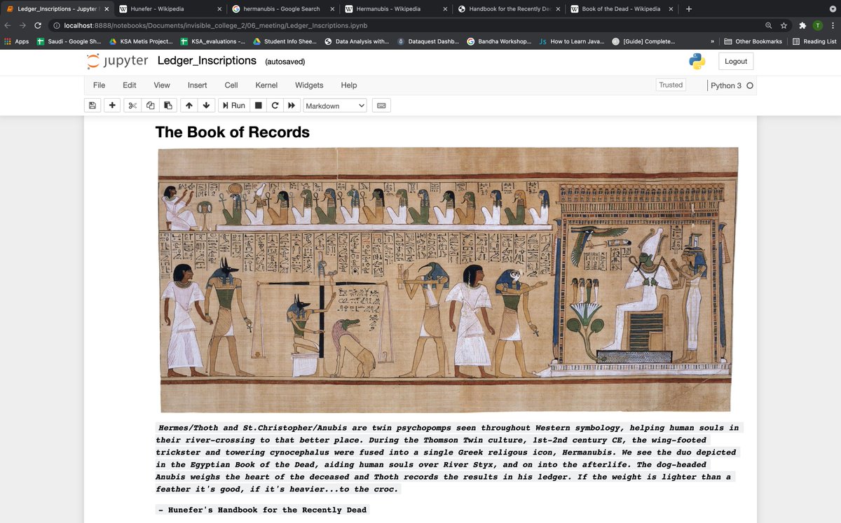Interrupt the kernel with stop icon
Screen dimensions: 841x523
pyautogui.click(x=258, y=106)
